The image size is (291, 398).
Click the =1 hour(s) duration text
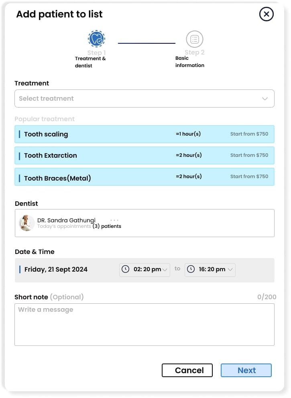tap(188, 134)
